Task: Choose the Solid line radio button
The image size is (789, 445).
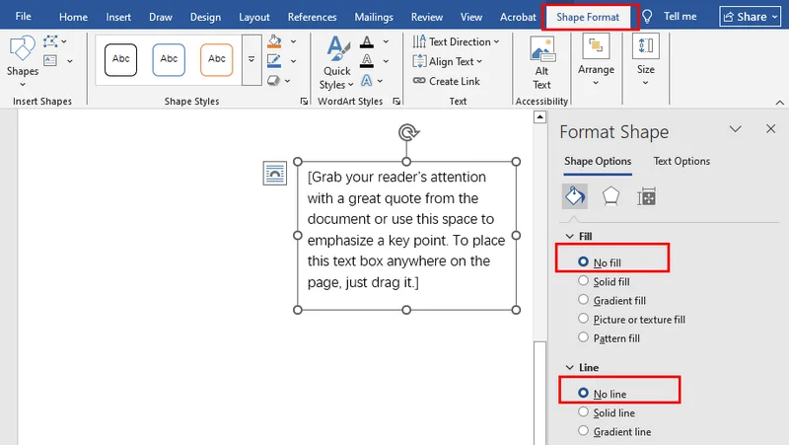Action: click(x=584, y=412)
